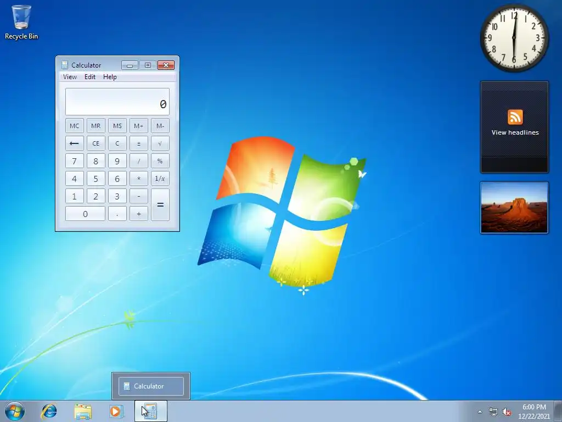Click the number 8 key
Image resolution: width=562 pixels, height=422 pixels.
pos(95,161)
